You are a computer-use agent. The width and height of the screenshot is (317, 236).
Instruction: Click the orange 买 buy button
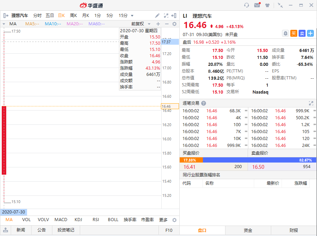click(x=294, y=33)
